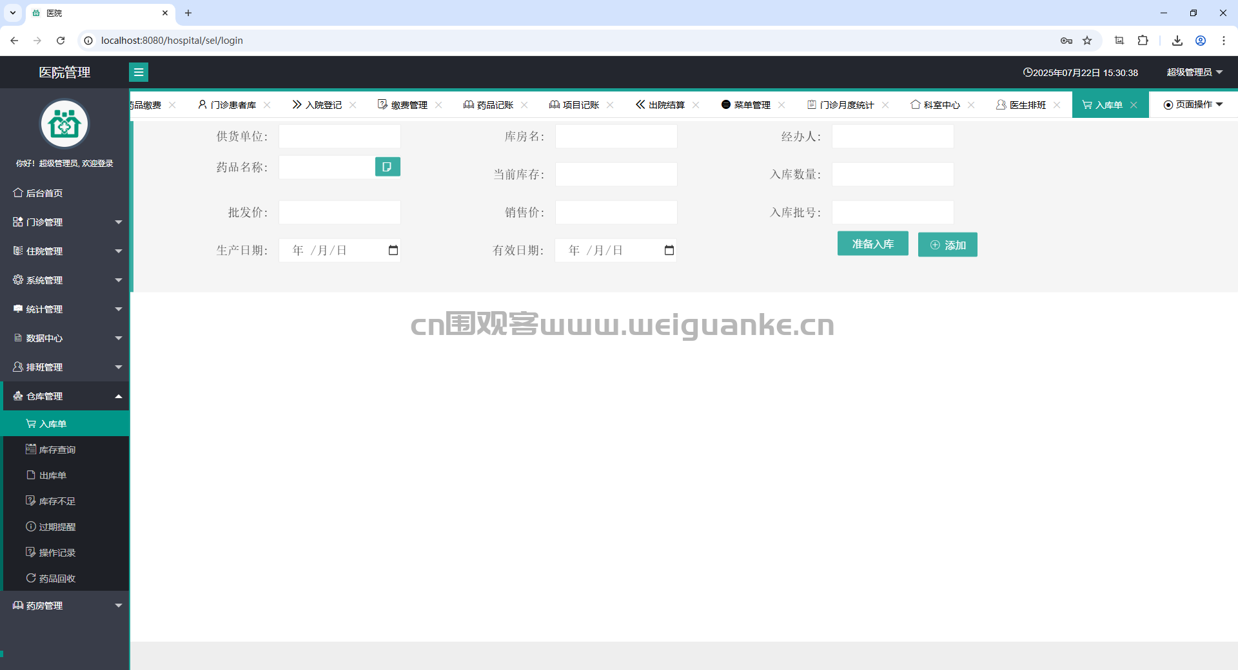Click the 添加 button
The height and width of the screenshot is (670, 1238).
[947, 245]
